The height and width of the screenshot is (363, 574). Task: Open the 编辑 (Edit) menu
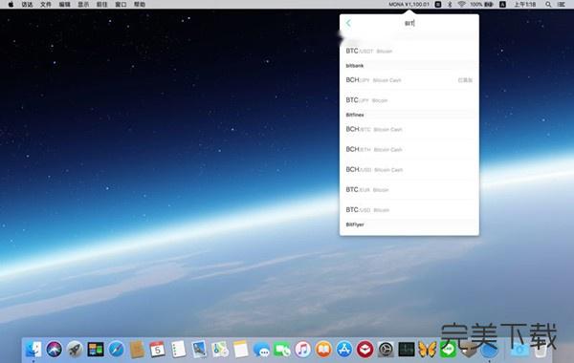coord(65,5)
